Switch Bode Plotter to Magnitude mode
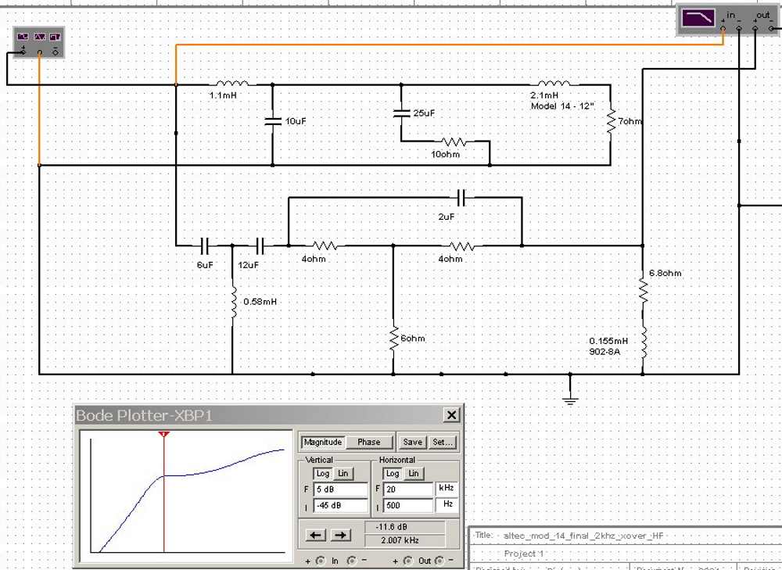 point(323,442)
